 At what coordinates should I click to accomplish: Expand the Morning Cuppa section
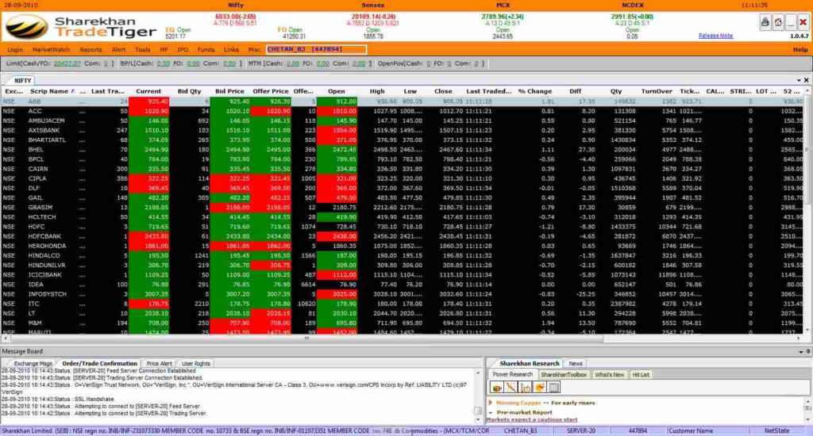[x=490, y=403]
